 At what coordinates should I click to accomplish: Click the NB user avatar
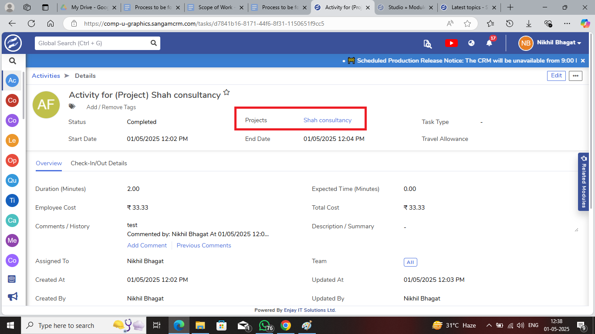coord(526,43)
